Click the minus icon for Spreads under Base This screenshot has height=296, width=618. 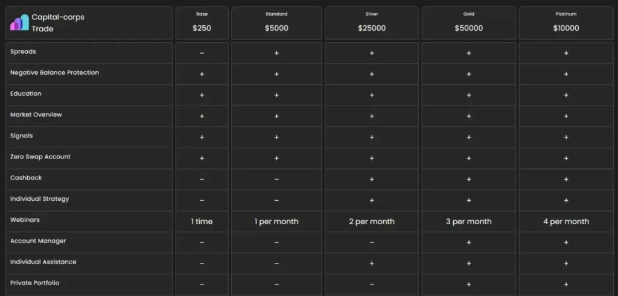pyautogui.click(x=202, y=53)
